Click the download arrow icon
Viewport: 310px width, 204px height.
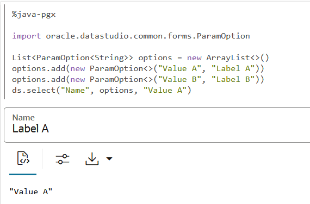(x=92, y=158)
